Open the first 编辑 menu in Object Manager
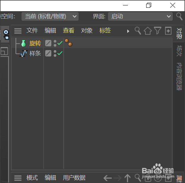The image size is (185, 183). click(50, 31)
